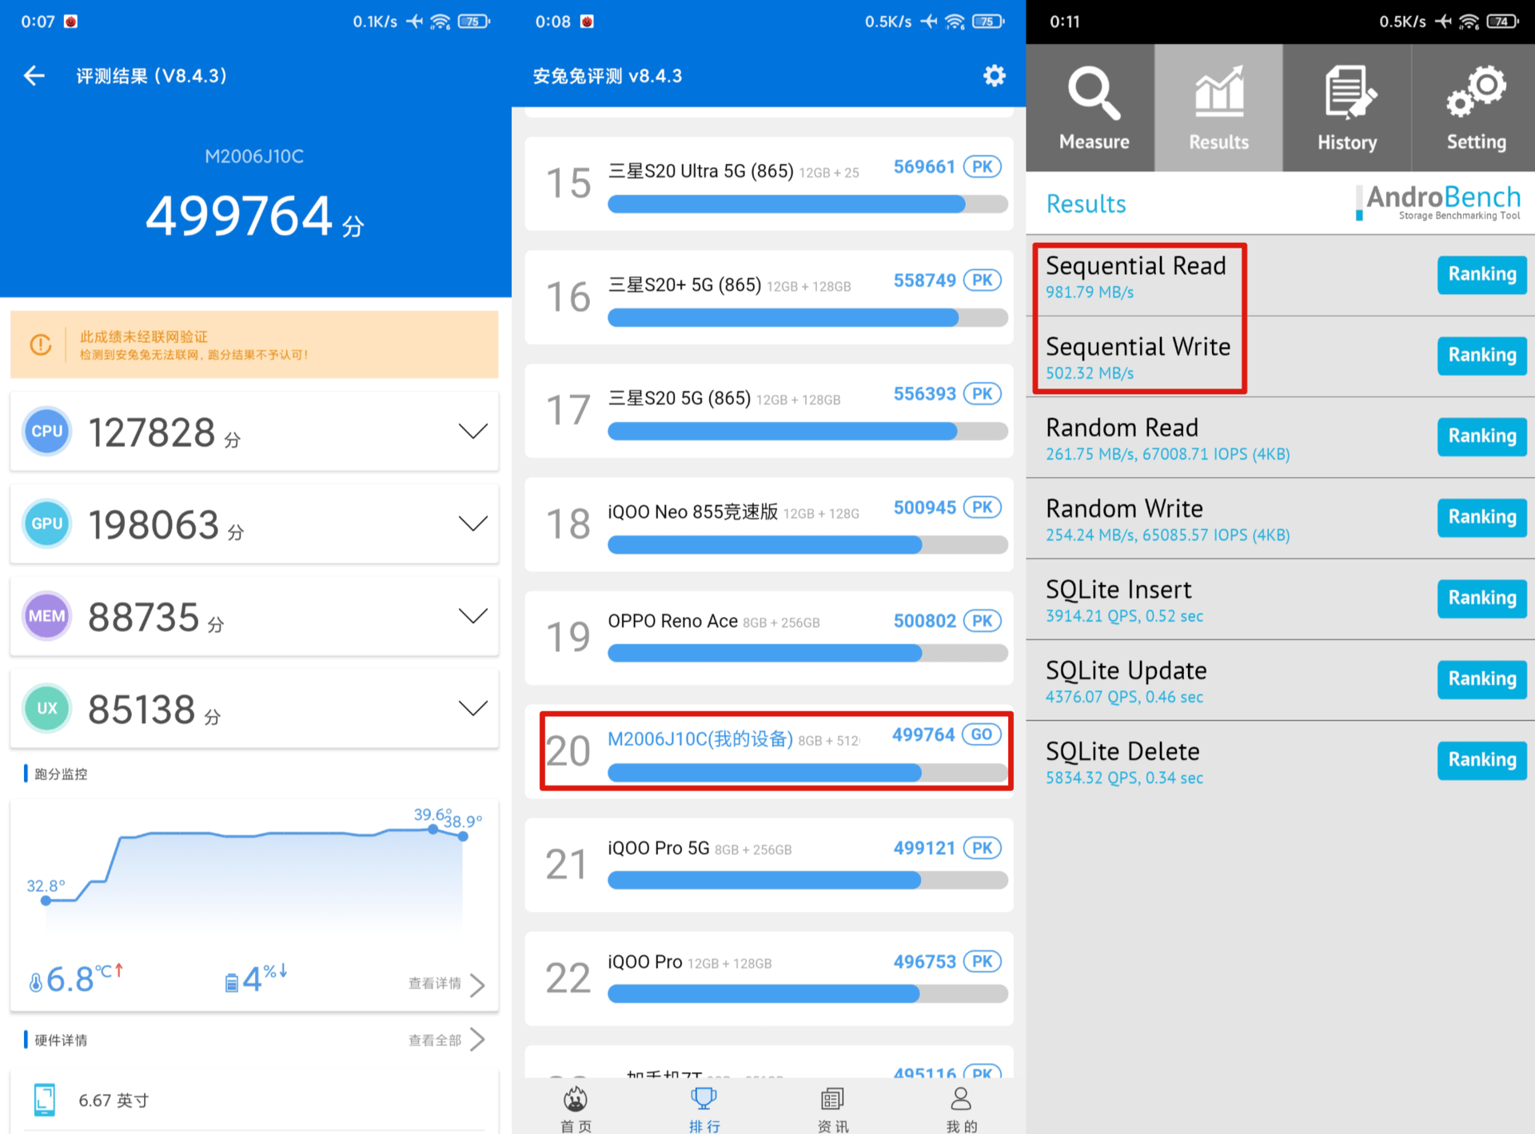
Task: Tap the unverified result warning banner
Action: tap(254, 344)
